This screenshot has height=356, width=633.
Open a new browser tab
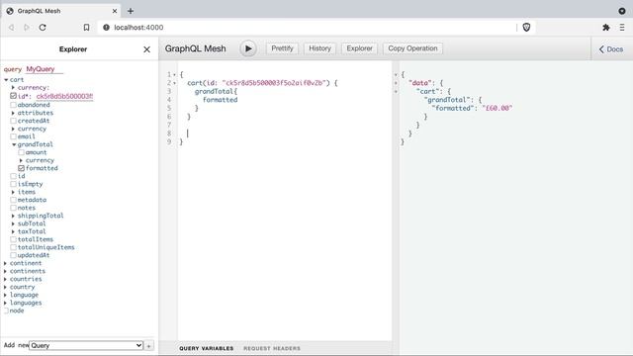tap(131, 11)
